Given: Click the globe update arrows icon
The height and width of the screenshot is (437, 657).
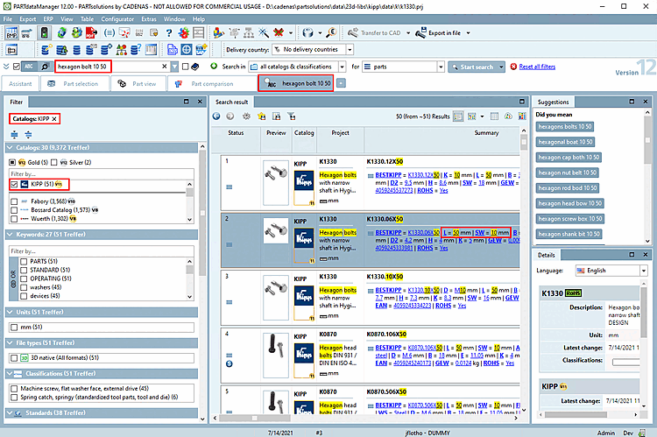Looking at the screenshot, I should tap(61, 32).
